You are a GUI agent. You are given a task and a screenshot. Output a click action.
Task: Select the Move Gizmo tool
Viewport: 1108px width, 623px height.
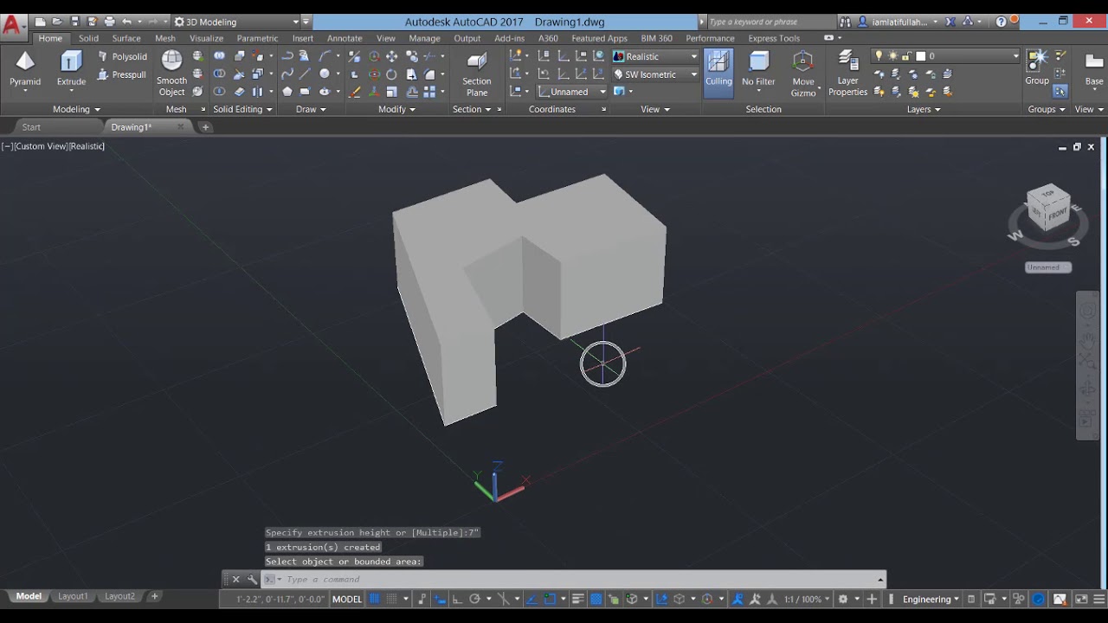point(803,74)
